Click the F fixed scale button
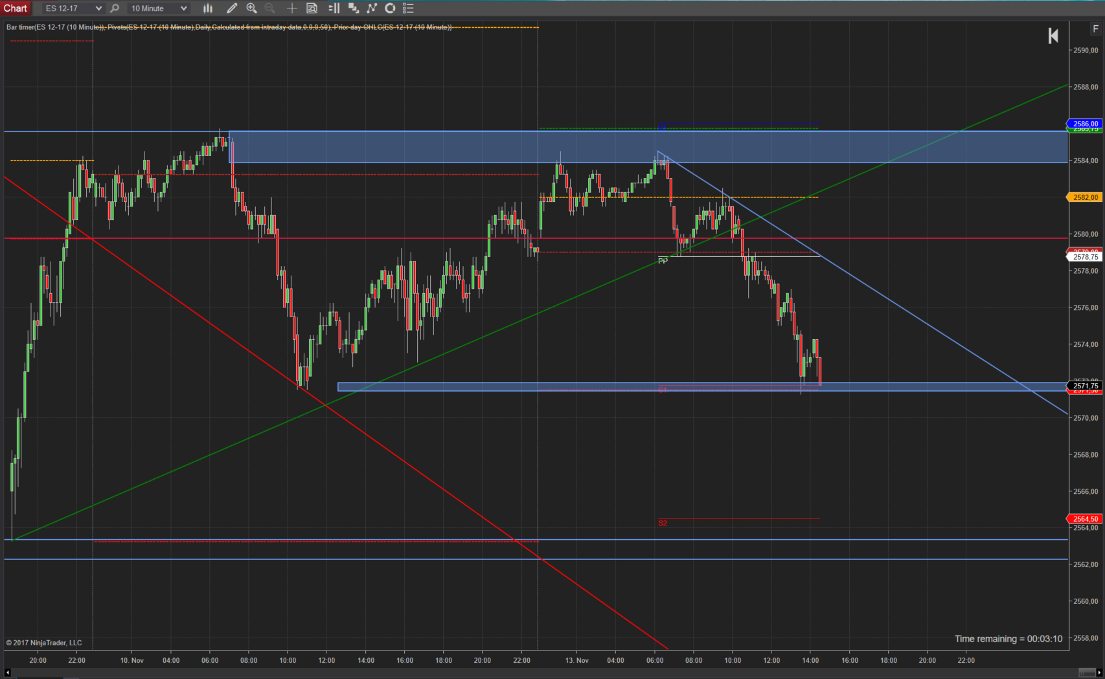The width and height of the screenshot is (1105, 679). 1095,29
